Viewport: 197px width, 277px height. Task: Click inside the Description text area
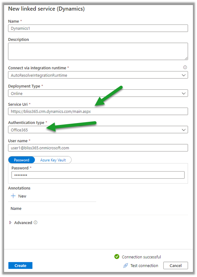98,51
